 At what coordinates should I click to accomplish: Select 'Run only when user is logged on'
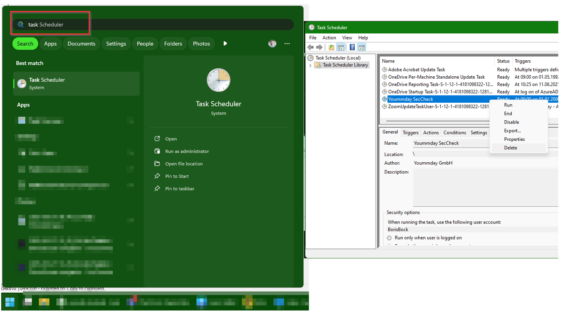[x=424, y=238]
